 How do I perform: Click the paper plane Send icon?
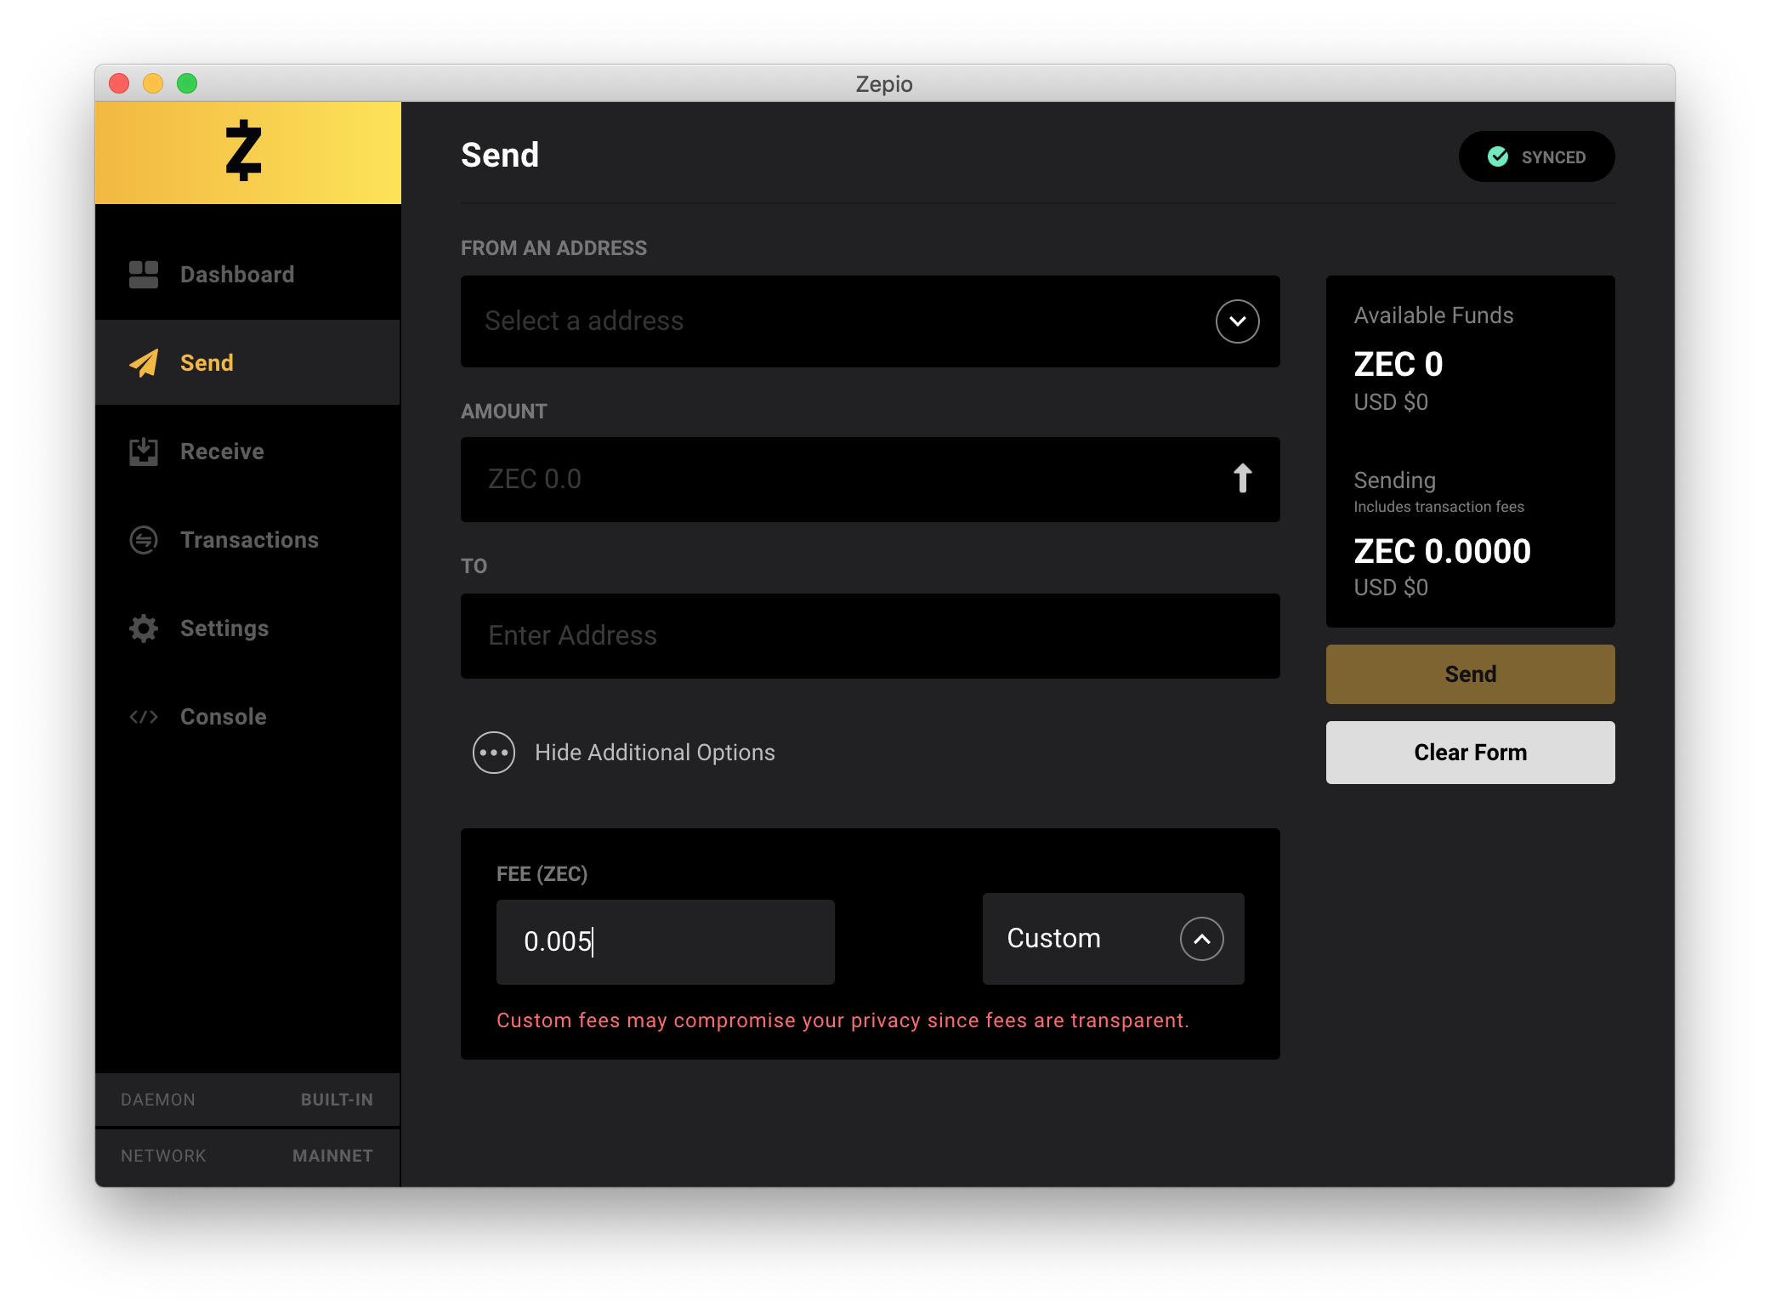(x=144, y=363)
